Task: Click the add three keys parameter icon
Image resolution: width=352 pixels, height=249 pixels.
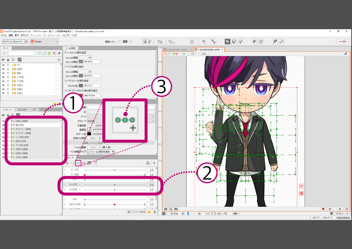Action: (x=78, y=163)
